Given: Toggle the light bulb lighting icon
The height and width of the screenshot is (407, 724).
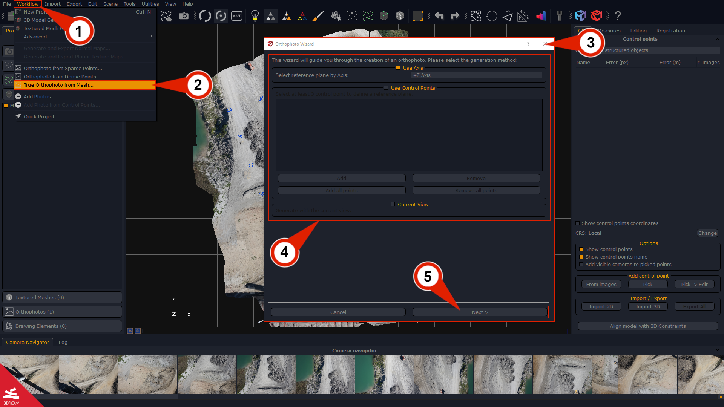Looking at the screenshot, I should (x=255, y=16).
